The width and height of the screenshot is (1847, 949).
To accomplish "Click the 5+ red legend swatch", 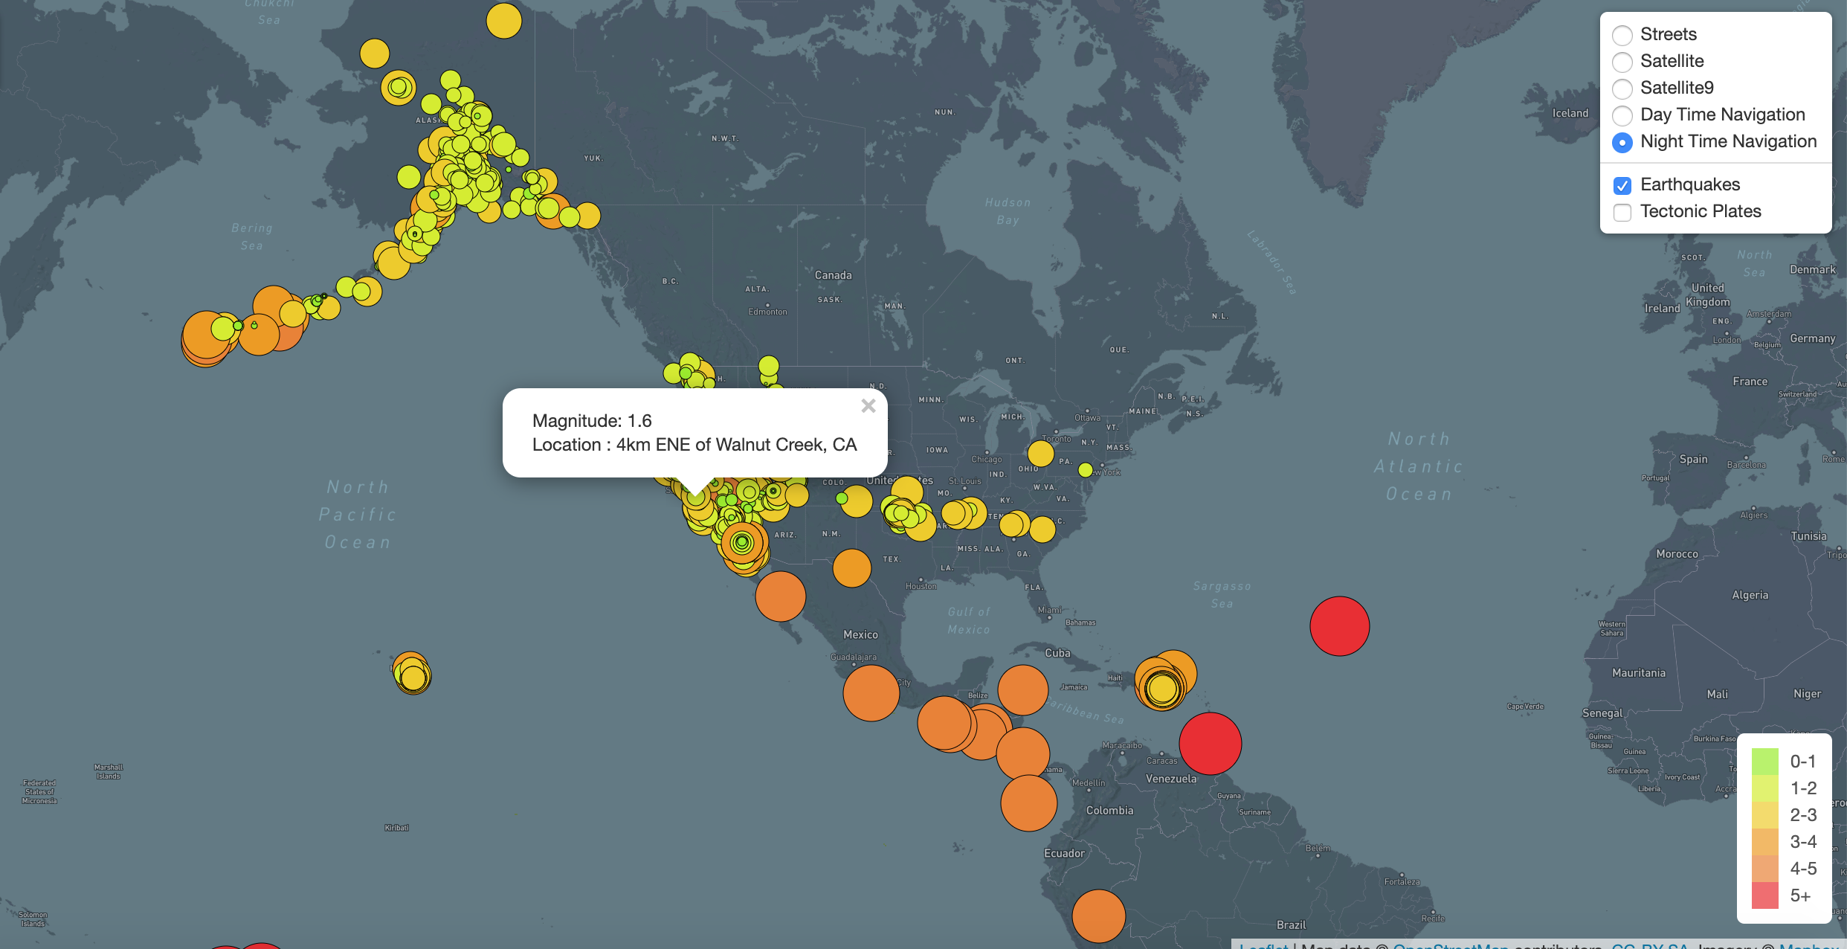I will pos(1764,895).
